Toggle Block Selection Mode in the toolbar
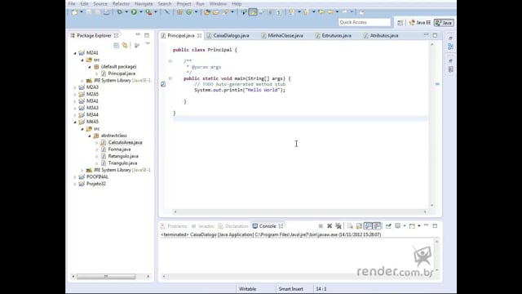 pos(270,12)
